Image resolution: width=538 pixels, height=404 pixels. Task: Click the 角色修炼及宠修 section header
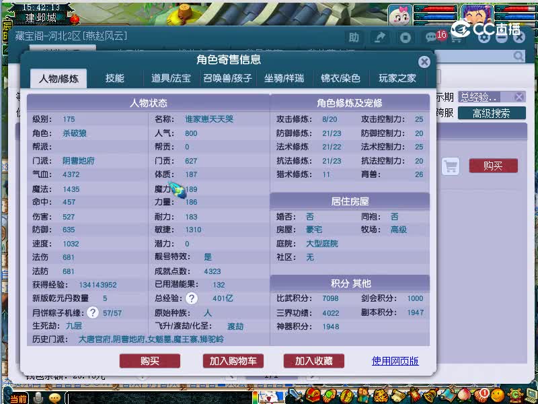350,103
